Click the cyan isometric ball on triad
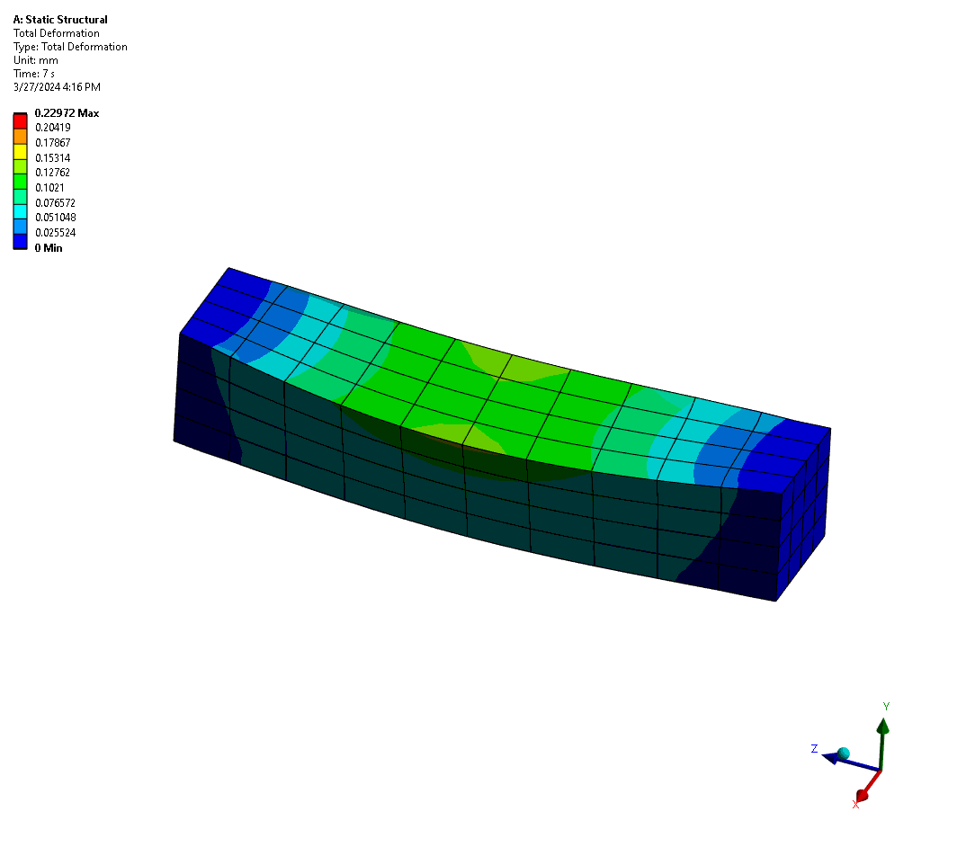The image size is (966, 847). (844, 753)
